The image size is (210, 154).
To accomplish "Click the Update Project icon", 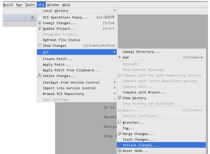I will pyautogui.click(x=40, y=29).
